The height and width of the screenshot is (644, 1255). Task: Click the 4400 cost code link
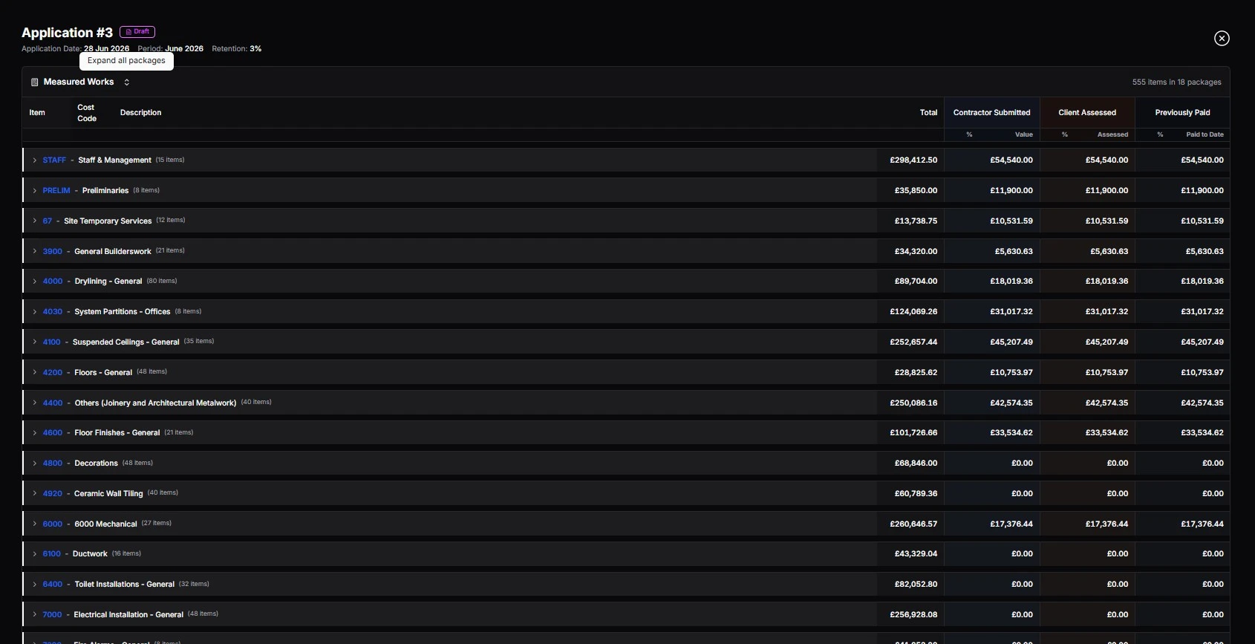tap(52, 403)
